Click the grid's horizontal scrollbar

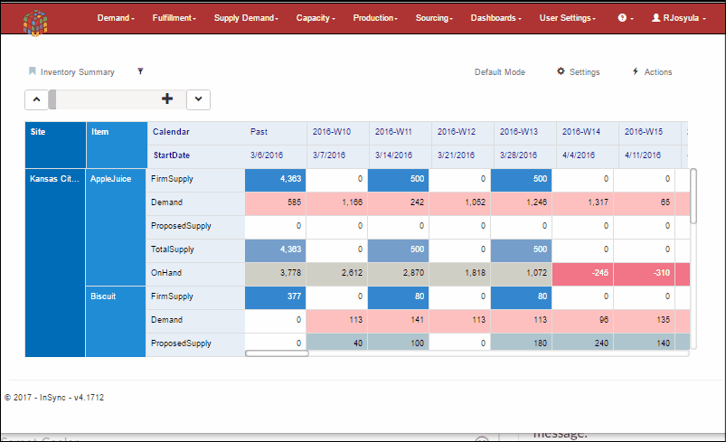277,353
